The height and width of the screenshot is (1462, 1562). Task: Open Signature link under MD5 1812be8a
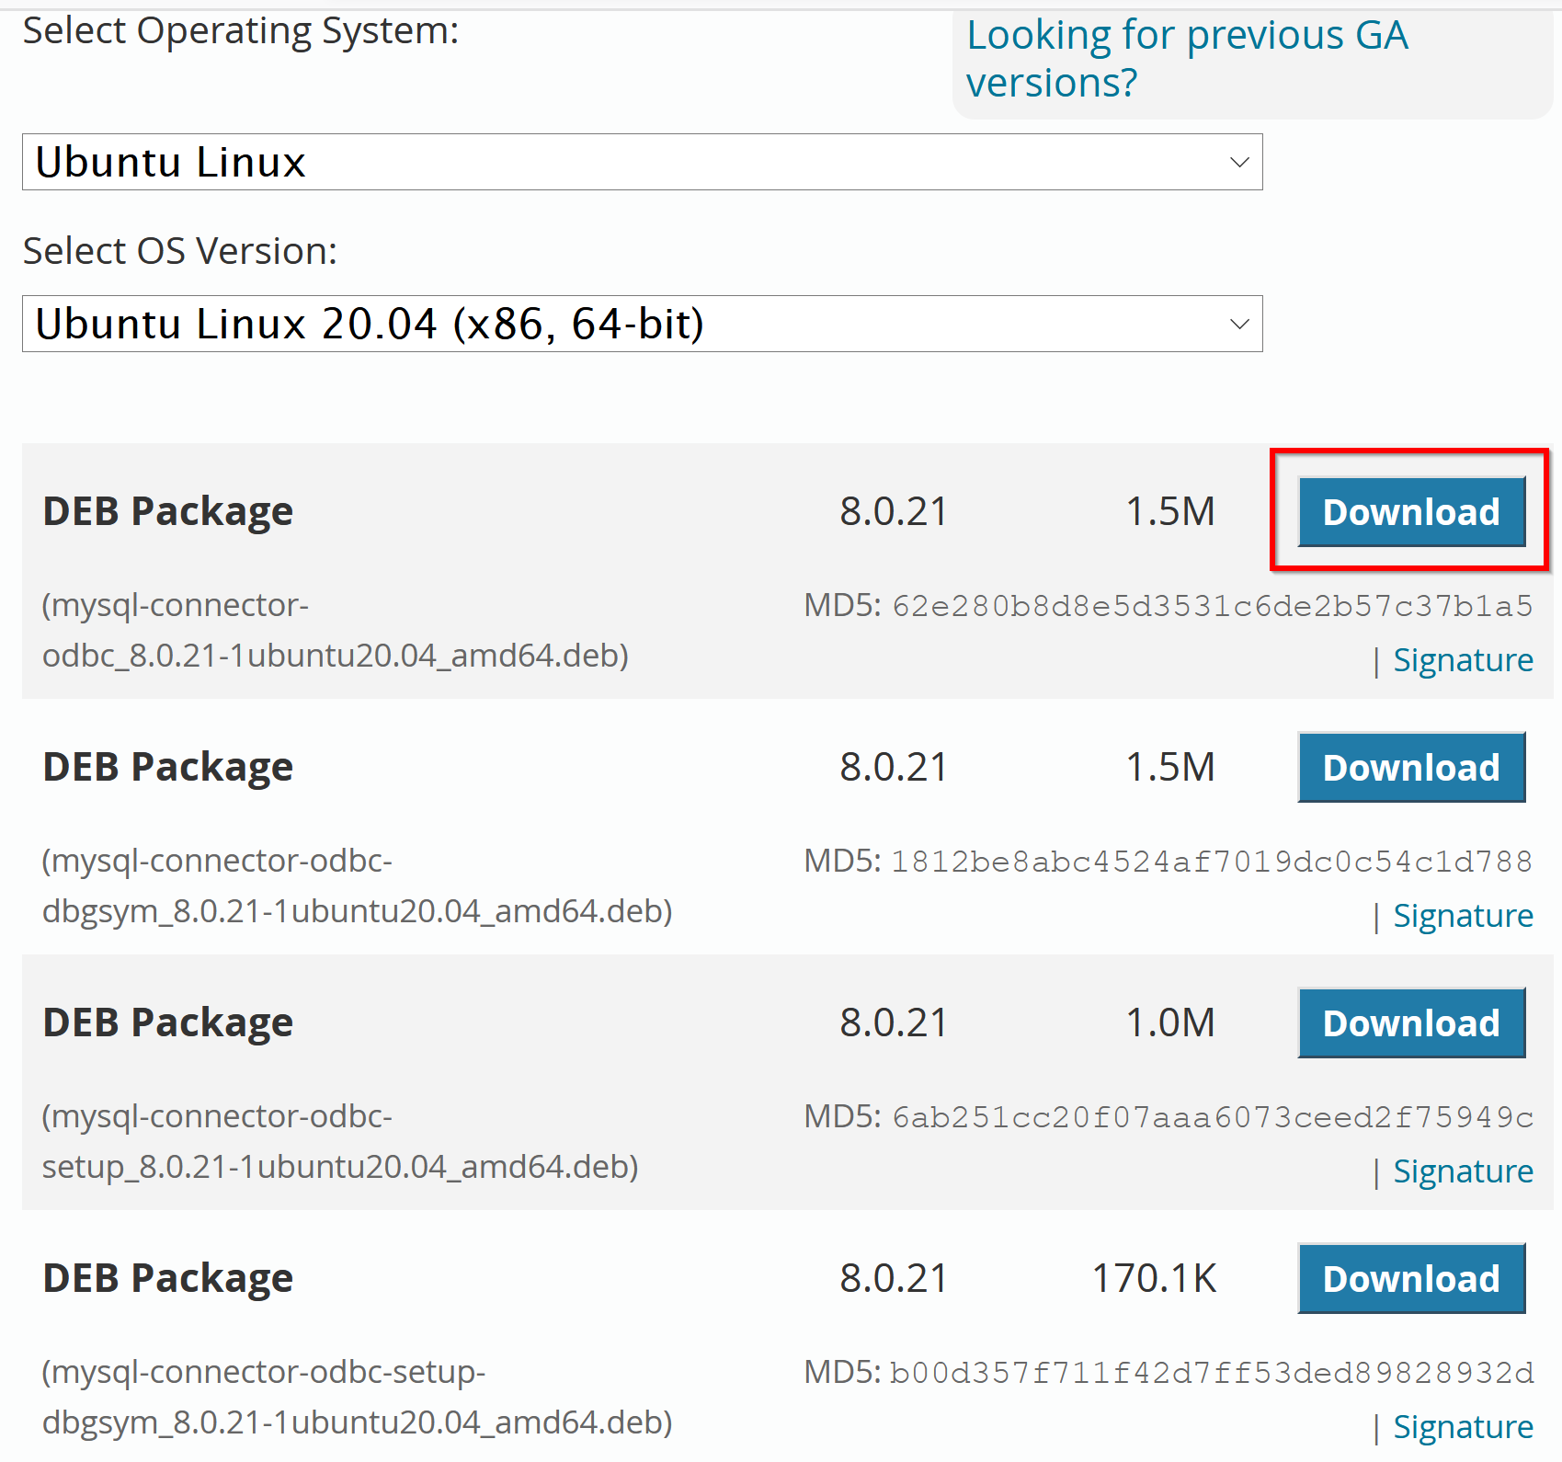(1463, 916)
